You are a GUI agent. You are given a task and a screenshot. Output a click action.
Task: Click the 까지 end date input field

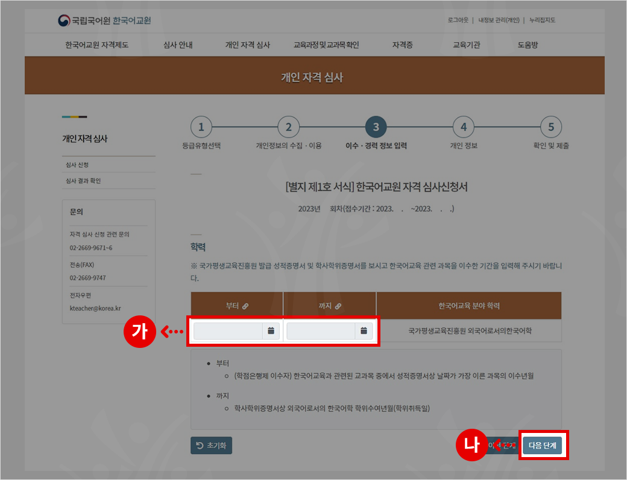point(321,331)
